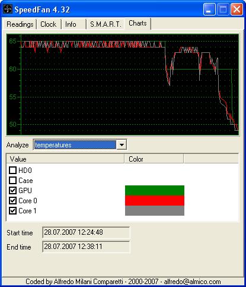The height and width of the screenshot is (287, 246).
Task: Click the Color column header
Action: click(154, 159)
